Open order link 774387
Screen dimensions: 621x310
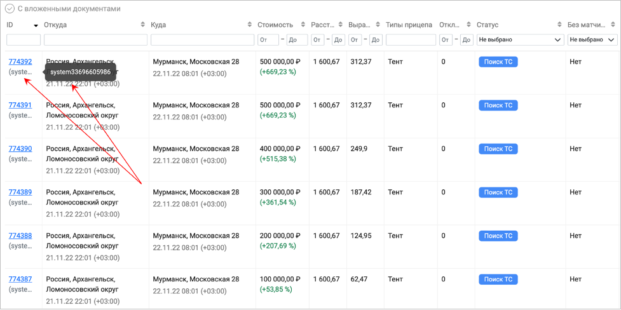[20, 279]
